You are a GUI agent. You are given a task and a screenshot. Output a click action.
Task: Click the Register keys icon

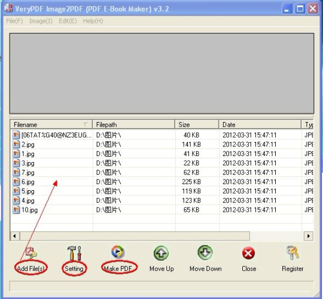(292, 252)
